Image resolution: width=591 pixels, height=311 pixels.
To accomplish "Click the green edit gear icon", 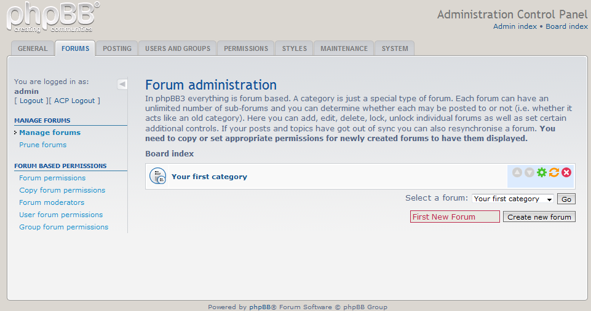I will [542, 172].
